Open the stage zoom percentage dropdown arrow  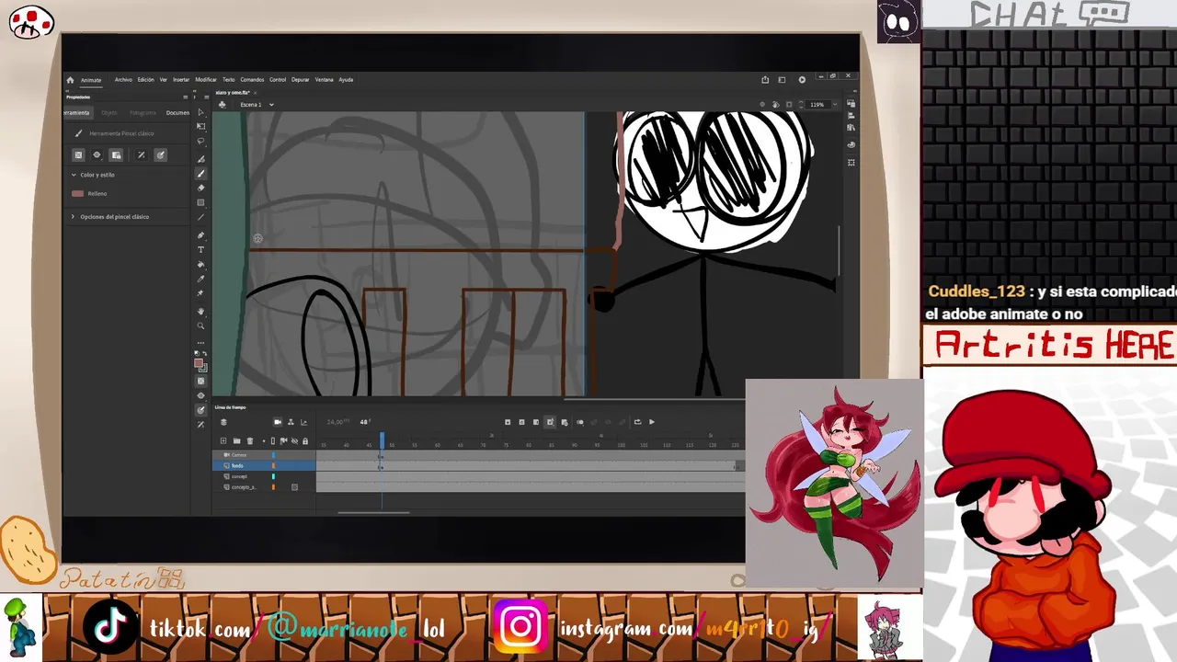pyautogui.click(x=834, y=105)
